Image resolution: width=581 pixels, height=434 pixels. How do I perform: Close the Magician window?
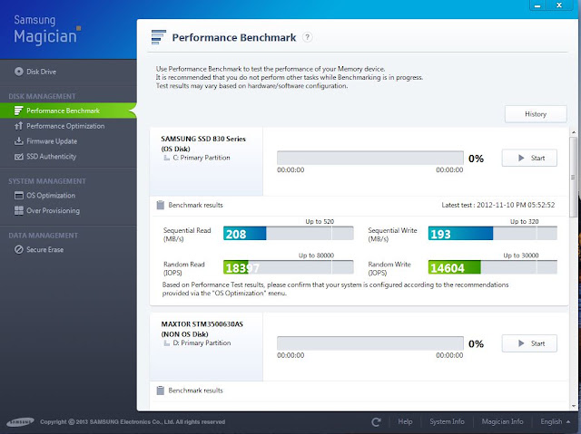[559, 5]
